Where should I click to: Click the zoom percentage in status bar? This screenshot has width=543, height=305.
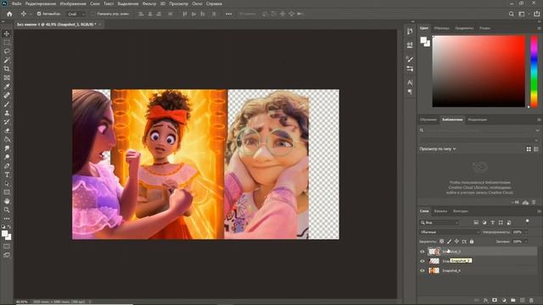coord(22,302)
